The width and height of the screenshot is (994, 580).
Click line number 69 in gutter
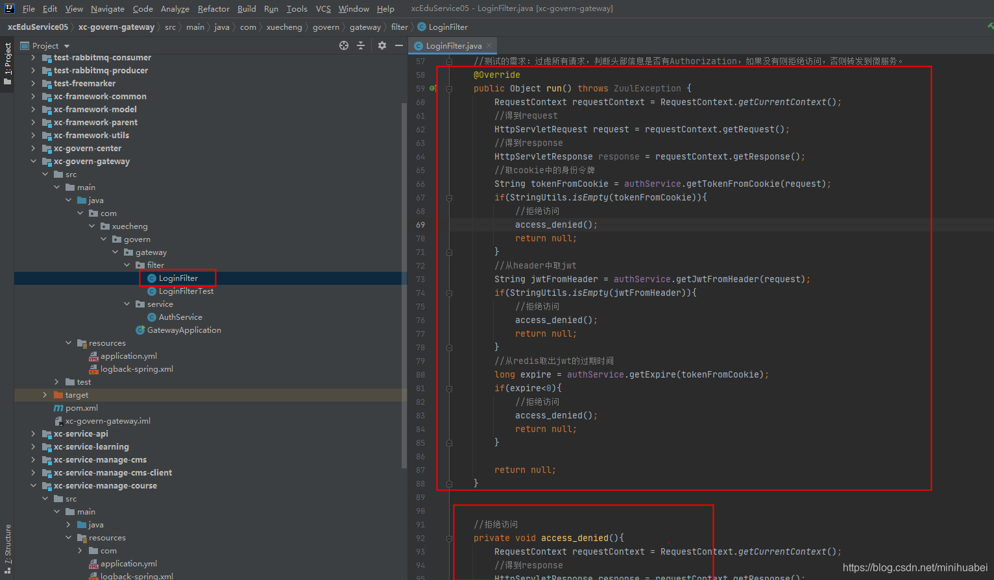tap(420, 224)
